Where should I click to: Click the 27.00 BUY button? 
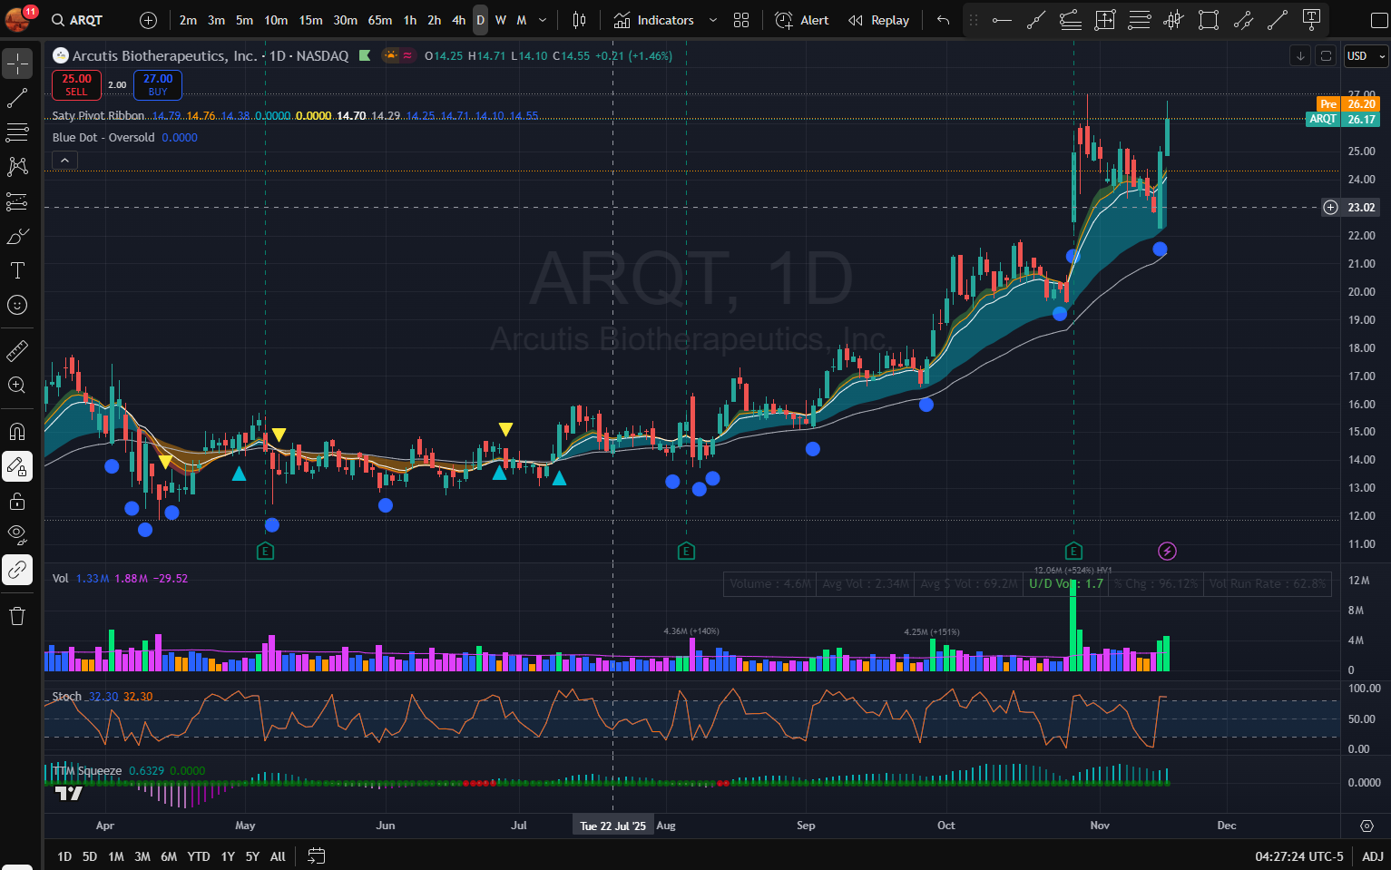pos(158,85)
